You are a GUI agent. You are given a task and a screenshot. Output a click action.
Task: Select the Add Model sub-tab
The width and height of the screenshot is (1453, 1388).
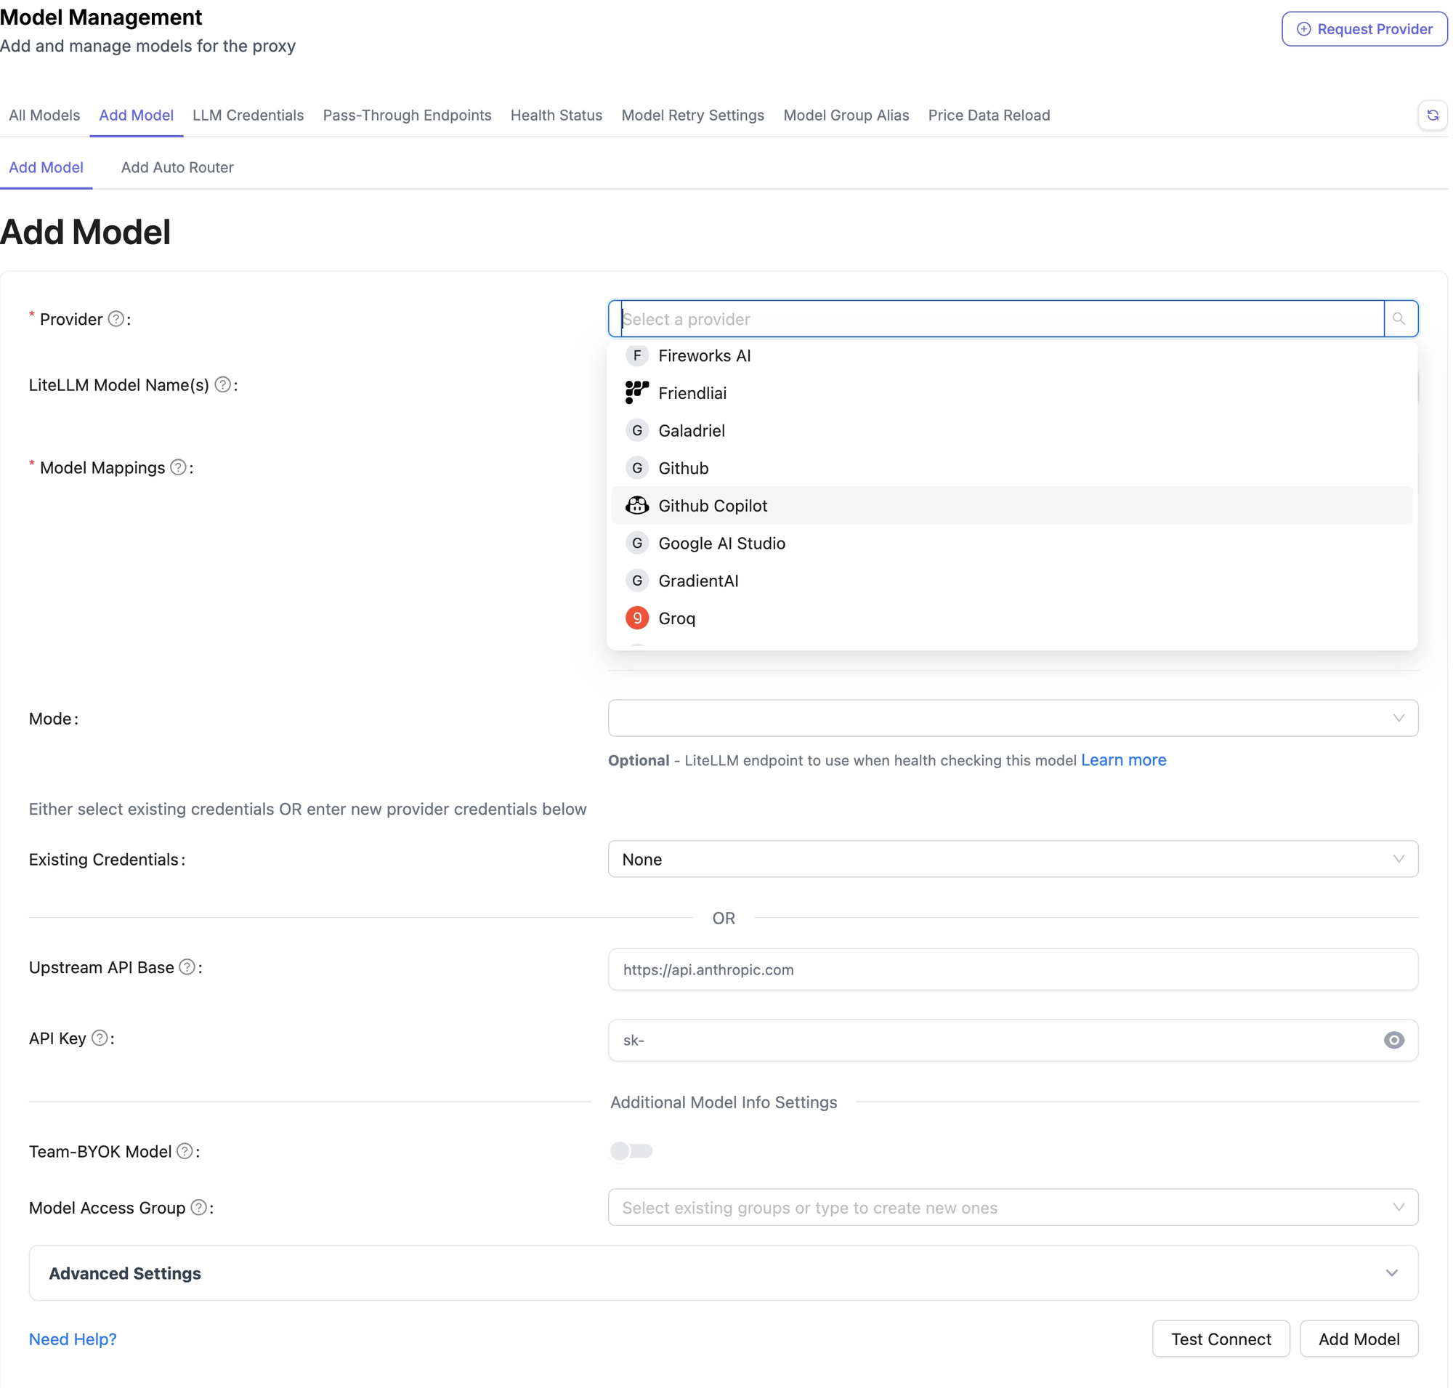pyautogui.click(x=46, y=167)
